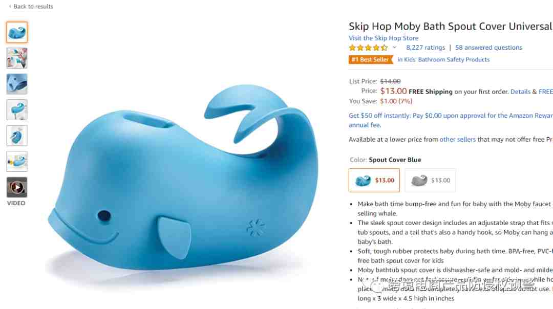View the sixth thumbnail with bath toys
553x309 pixels.
(16, 161)
